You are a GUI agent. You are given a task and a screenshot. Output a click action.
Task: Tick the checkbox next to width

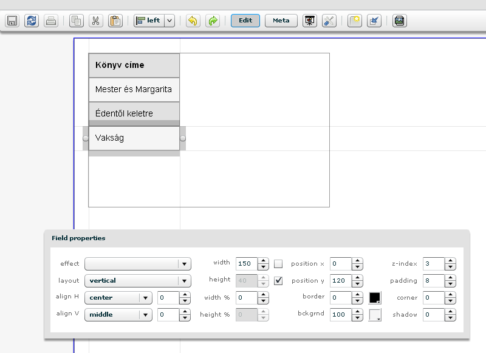click(278, 264)
